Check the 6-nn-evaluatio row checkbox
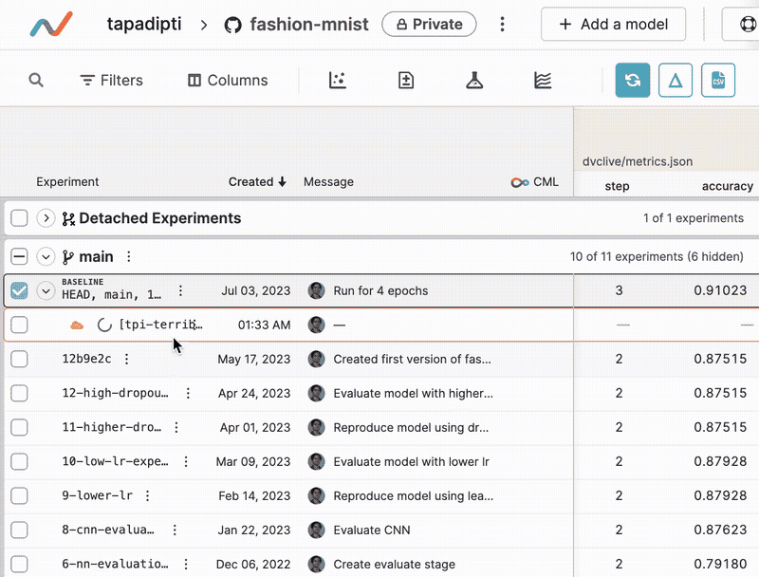Viewport: 759px width, 577px height. click(19, 564)
